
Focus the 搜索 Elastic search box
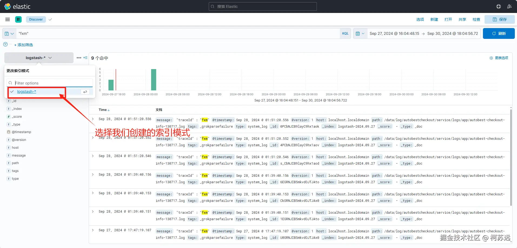click(x=263, y=6)
